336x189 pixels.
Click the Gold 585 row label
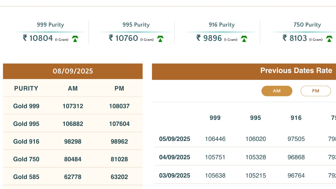(26, 177)
